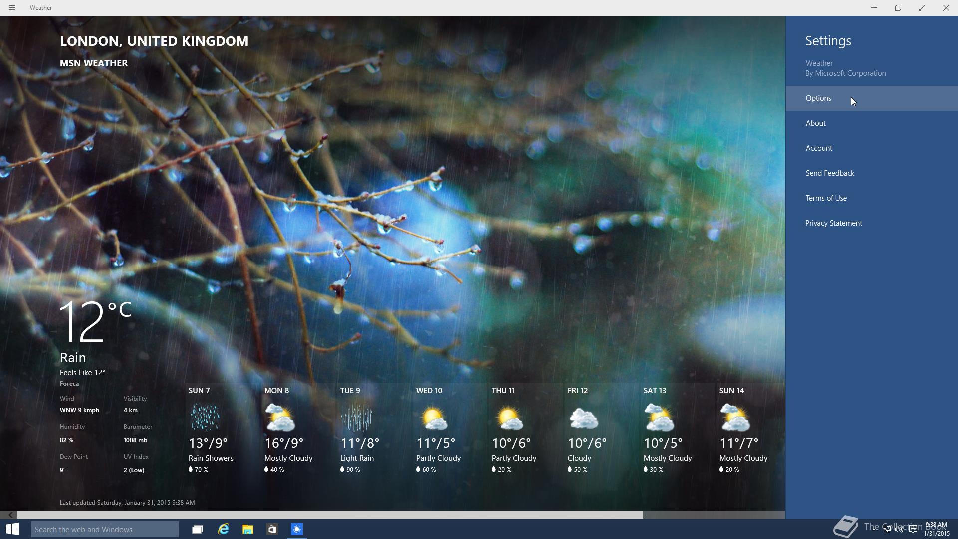
Task: Click the 70 % precipitation for SUN 7
Action: tap(199, 470)
